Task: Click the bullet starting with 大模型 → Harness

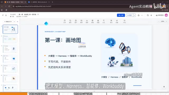Action: pos(70,56)
